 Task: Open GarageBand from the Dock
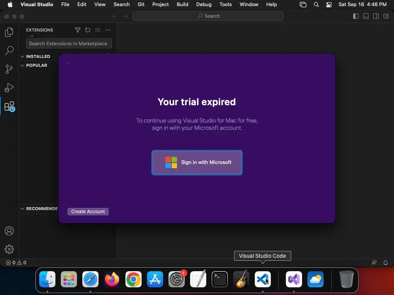point(241,279)
